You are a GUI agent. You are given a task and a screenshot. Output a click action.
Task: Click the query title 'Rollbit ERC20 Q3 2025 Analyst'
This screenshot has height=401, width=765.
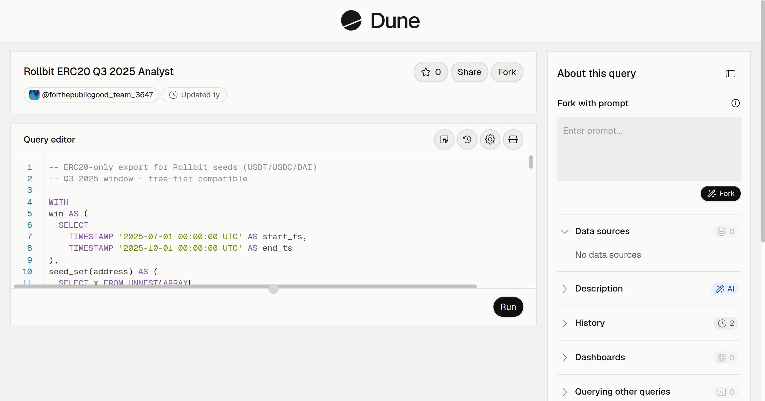pos(98,72)
